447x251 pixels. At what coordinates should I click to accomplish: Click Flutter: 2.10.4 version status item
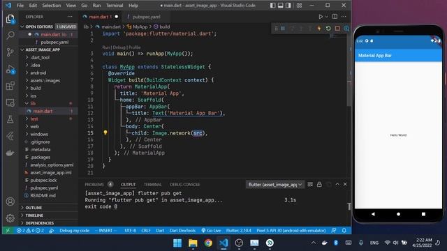tap(239, 231)
